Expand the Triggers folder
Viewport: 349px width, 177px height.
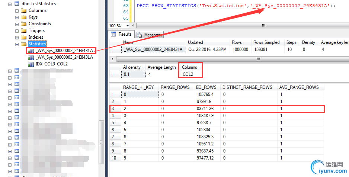pyautogui.click(x=17, y=31)
